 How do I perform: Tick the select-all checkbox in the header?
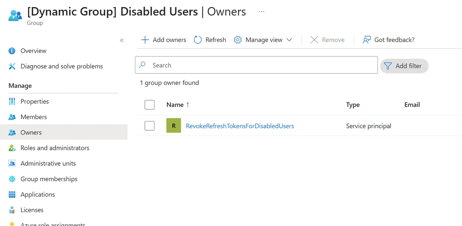coord(149,105)
